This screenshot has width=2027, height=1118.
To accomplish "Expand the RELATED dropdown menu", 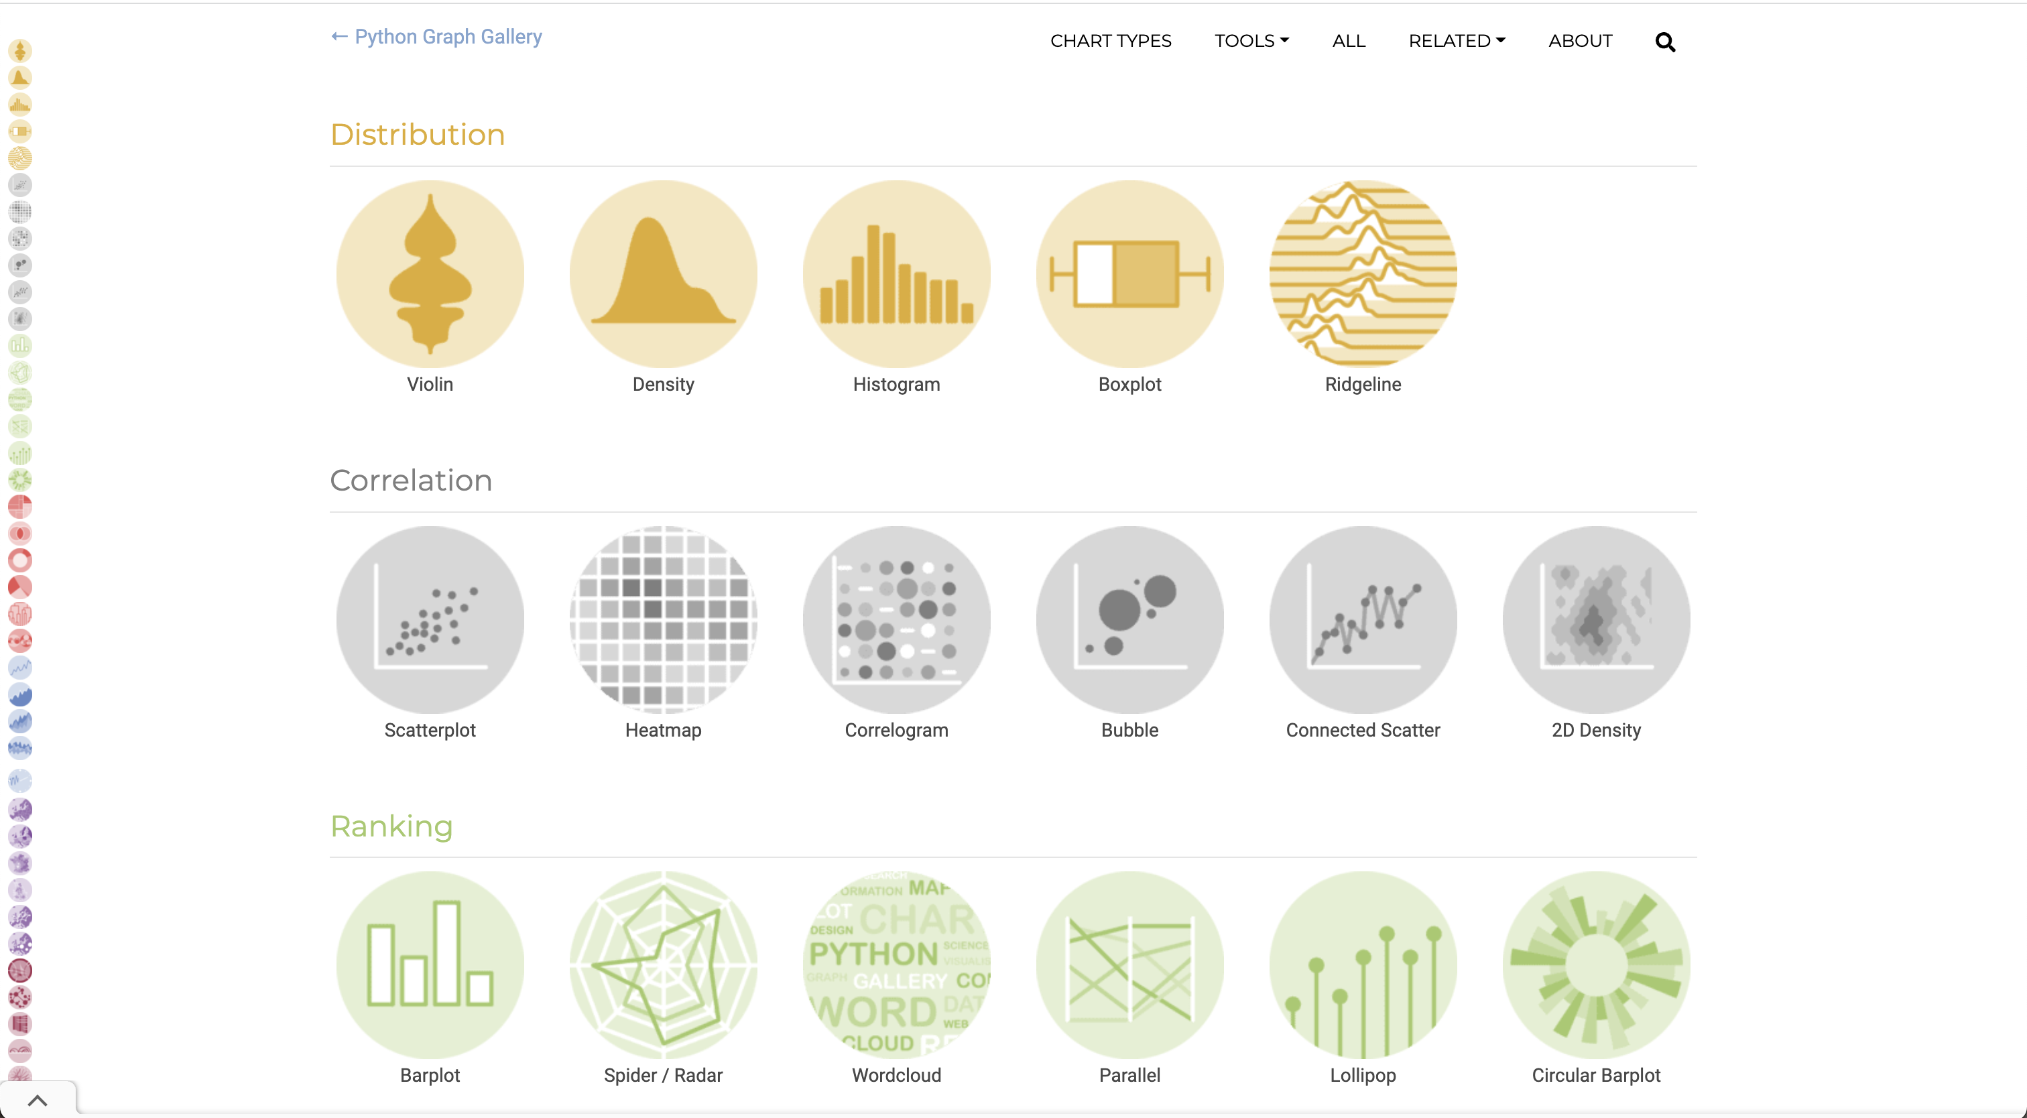I will [1457, 41].
